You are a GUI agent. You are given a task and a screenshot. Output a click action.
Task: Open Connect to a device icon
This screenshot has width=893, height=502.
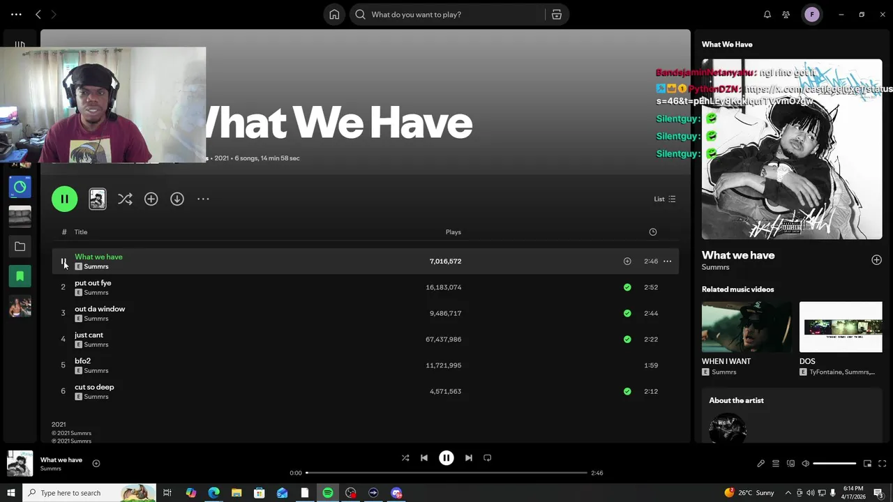click(x=790, y=464)
